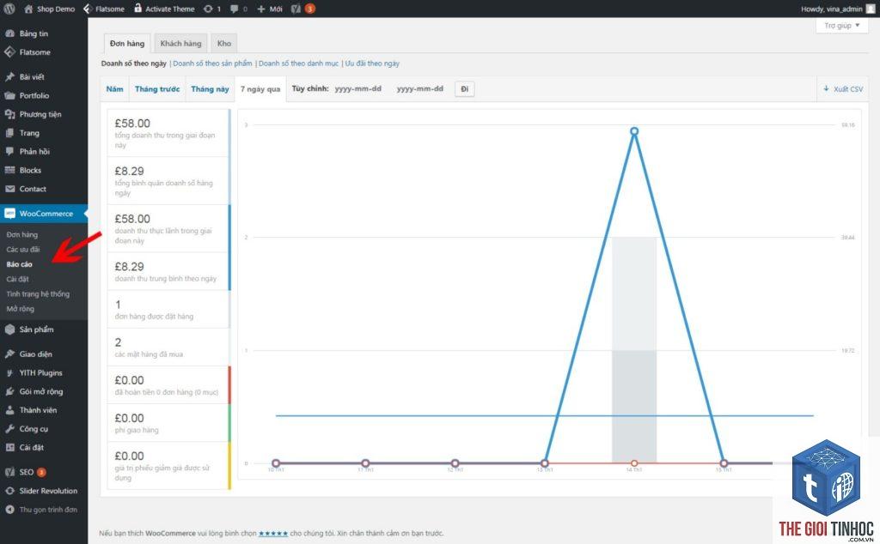Click the rating stars link
This screenshot has width=880, height=544.
(273, 534)
